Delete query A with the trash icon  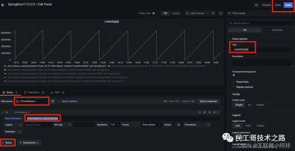click(214, 112)
